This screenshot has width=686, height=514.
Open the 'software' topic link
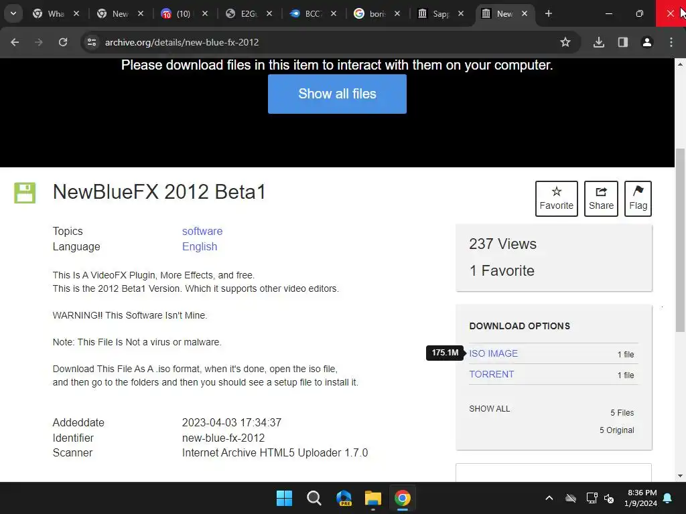tap(202, 231)
